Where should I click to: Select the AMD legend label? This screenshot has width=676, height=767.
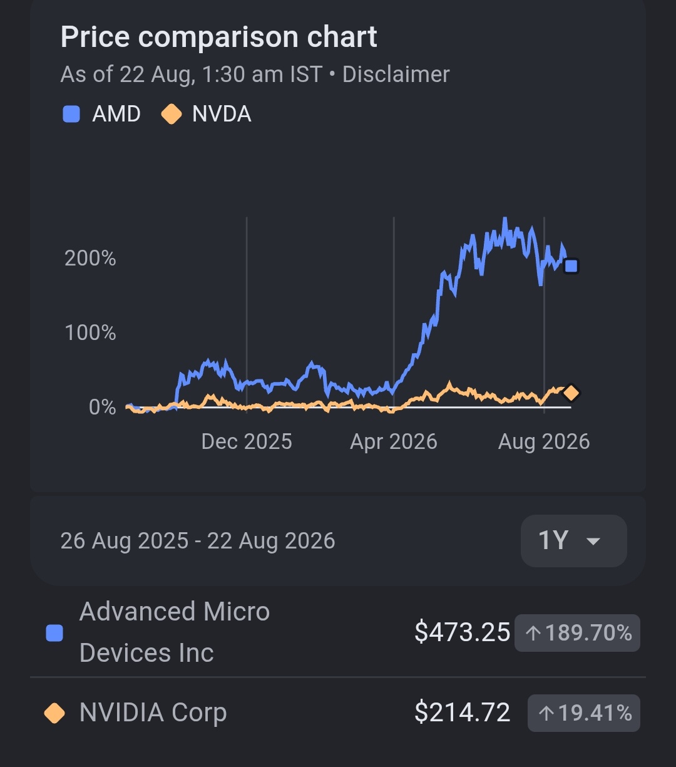tap(116, 115)
